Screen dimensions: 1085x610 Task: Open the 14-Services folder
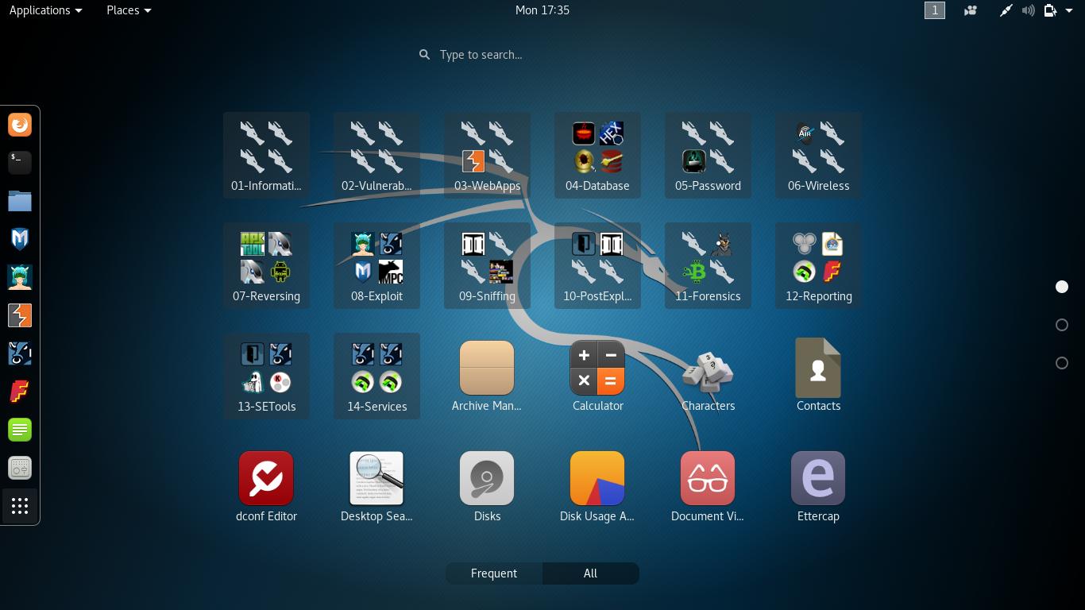coord(376,376)
